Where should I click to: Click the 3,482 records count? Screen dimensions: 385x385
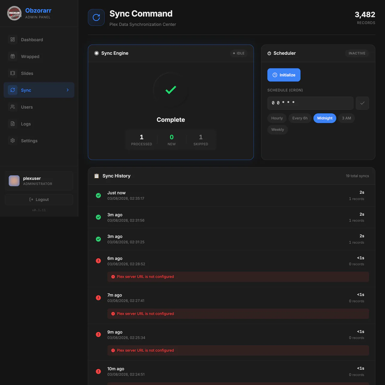point(365,15)
